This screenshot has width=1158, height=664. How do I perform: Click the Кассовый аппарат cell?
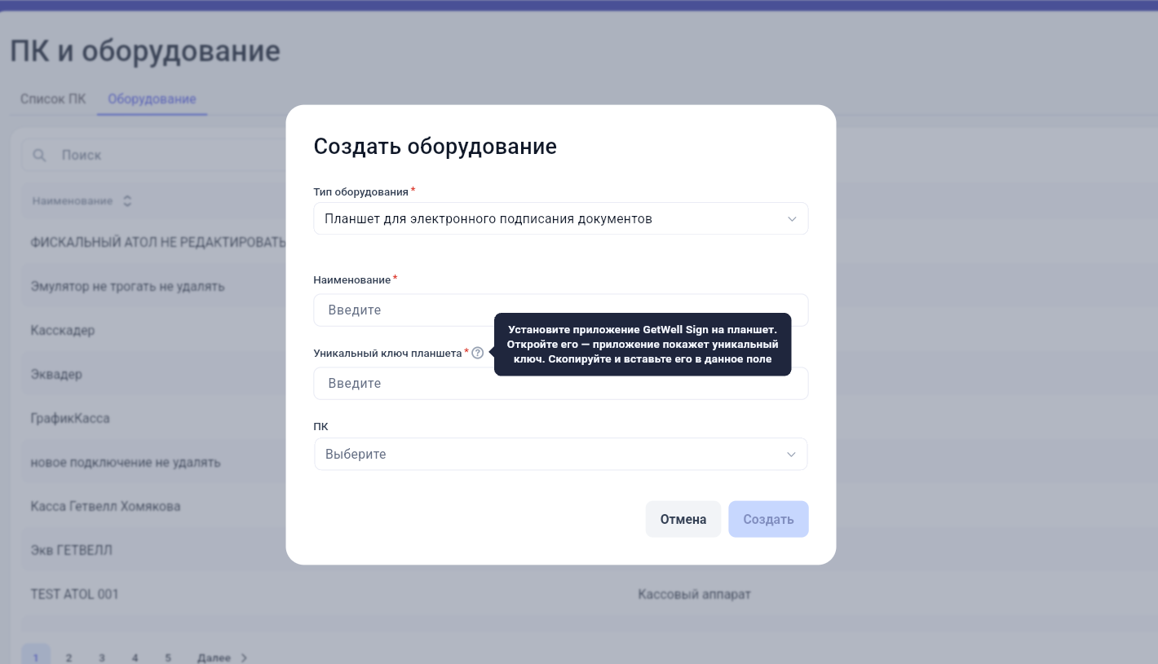point(694,594)
